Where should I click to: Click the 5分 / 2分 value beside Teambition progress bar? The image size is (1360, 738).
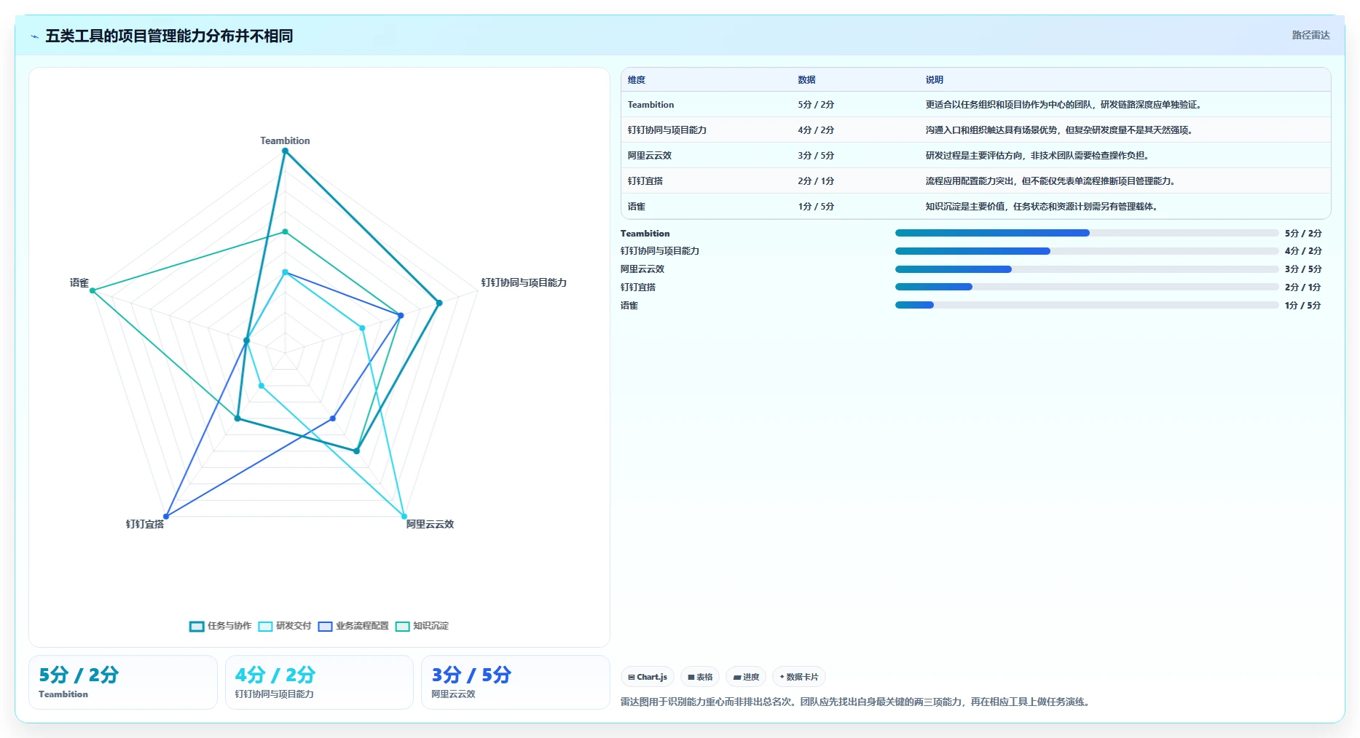point(1303,234)
